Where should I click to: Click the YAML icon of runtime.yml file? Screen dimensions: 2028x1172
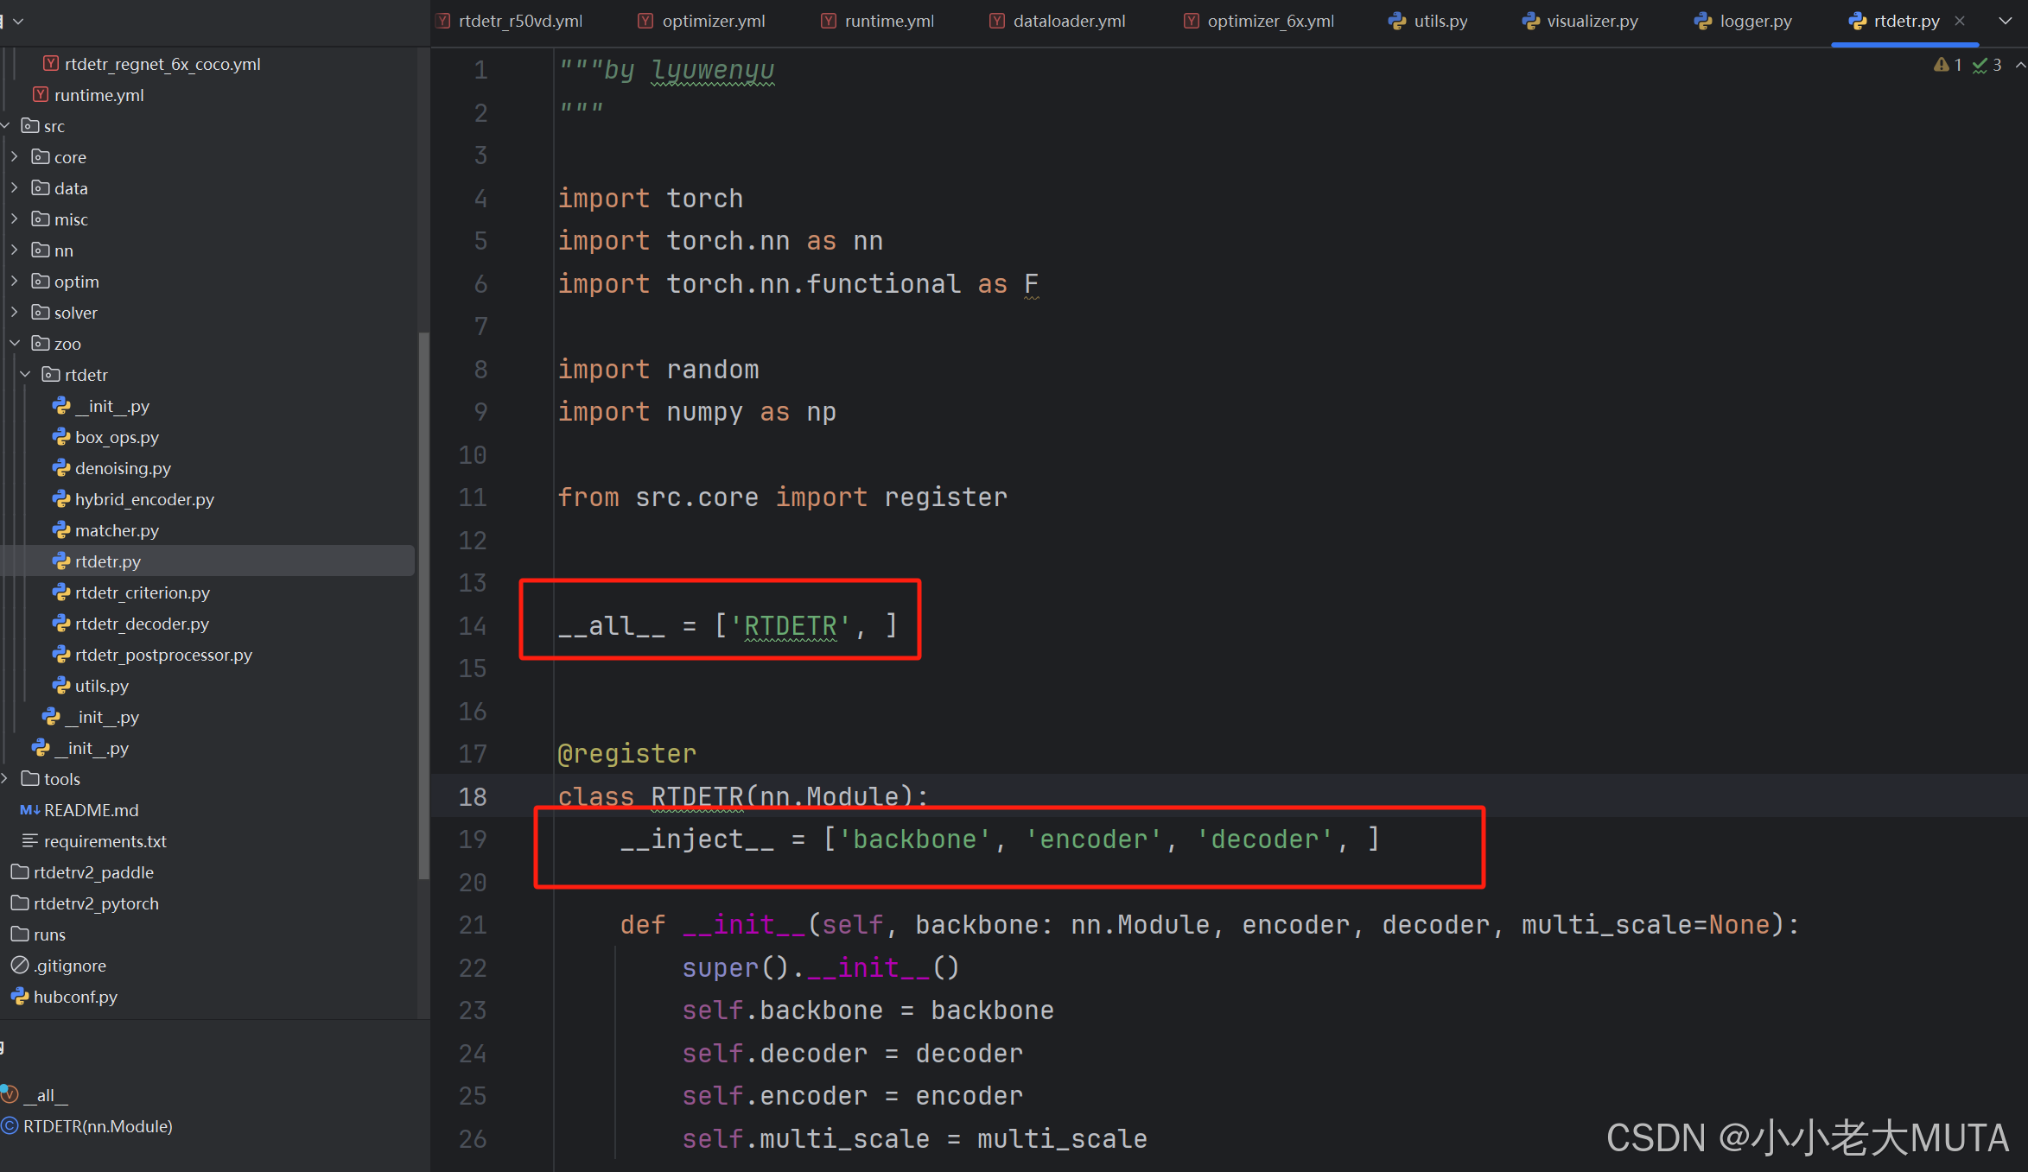tap(40, 95)
